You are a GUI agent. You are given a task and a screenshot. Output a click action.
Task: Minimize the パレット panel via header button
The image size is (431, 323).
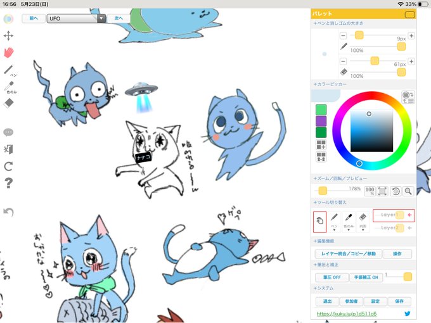pyautogui.click(x=409, y=15)
